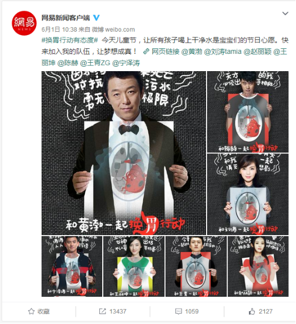Click the blue verified V badge

click(97, 18)
